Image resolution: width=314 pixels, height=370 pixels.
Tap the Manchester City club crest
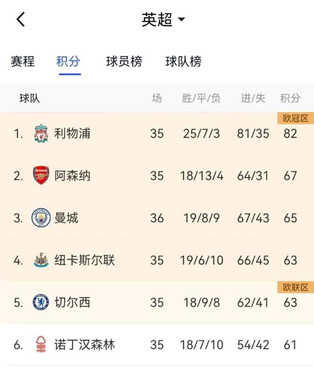41,218
